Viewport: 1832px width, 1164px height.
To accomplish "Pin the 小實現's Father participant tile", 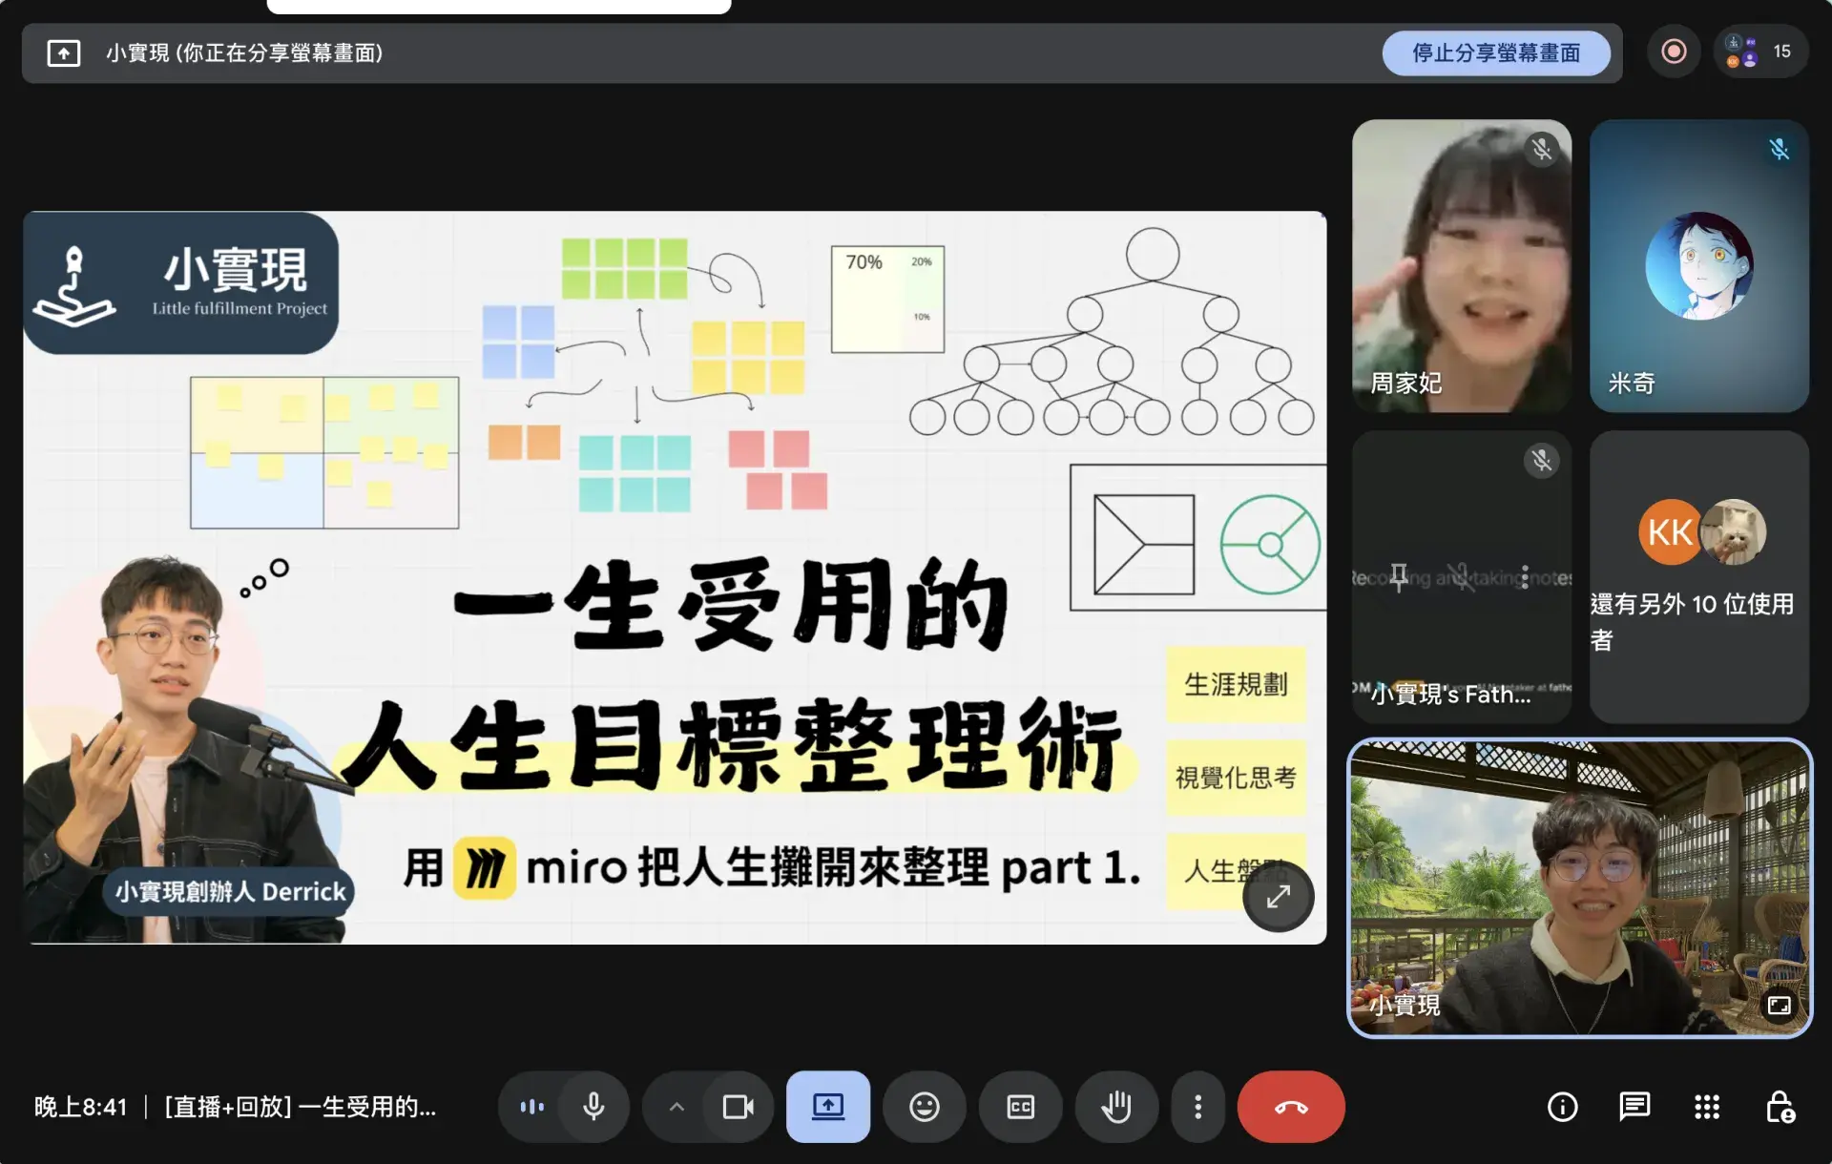I will 1398,576.
